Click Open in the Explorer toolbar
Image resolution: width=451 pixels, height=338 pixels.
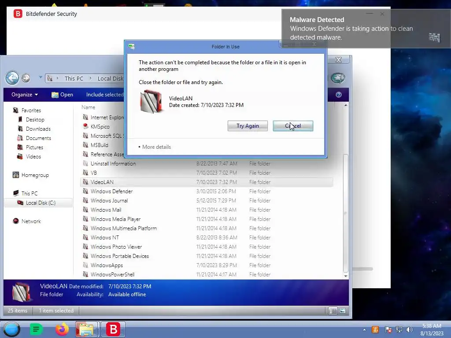[x=62, y=95]
